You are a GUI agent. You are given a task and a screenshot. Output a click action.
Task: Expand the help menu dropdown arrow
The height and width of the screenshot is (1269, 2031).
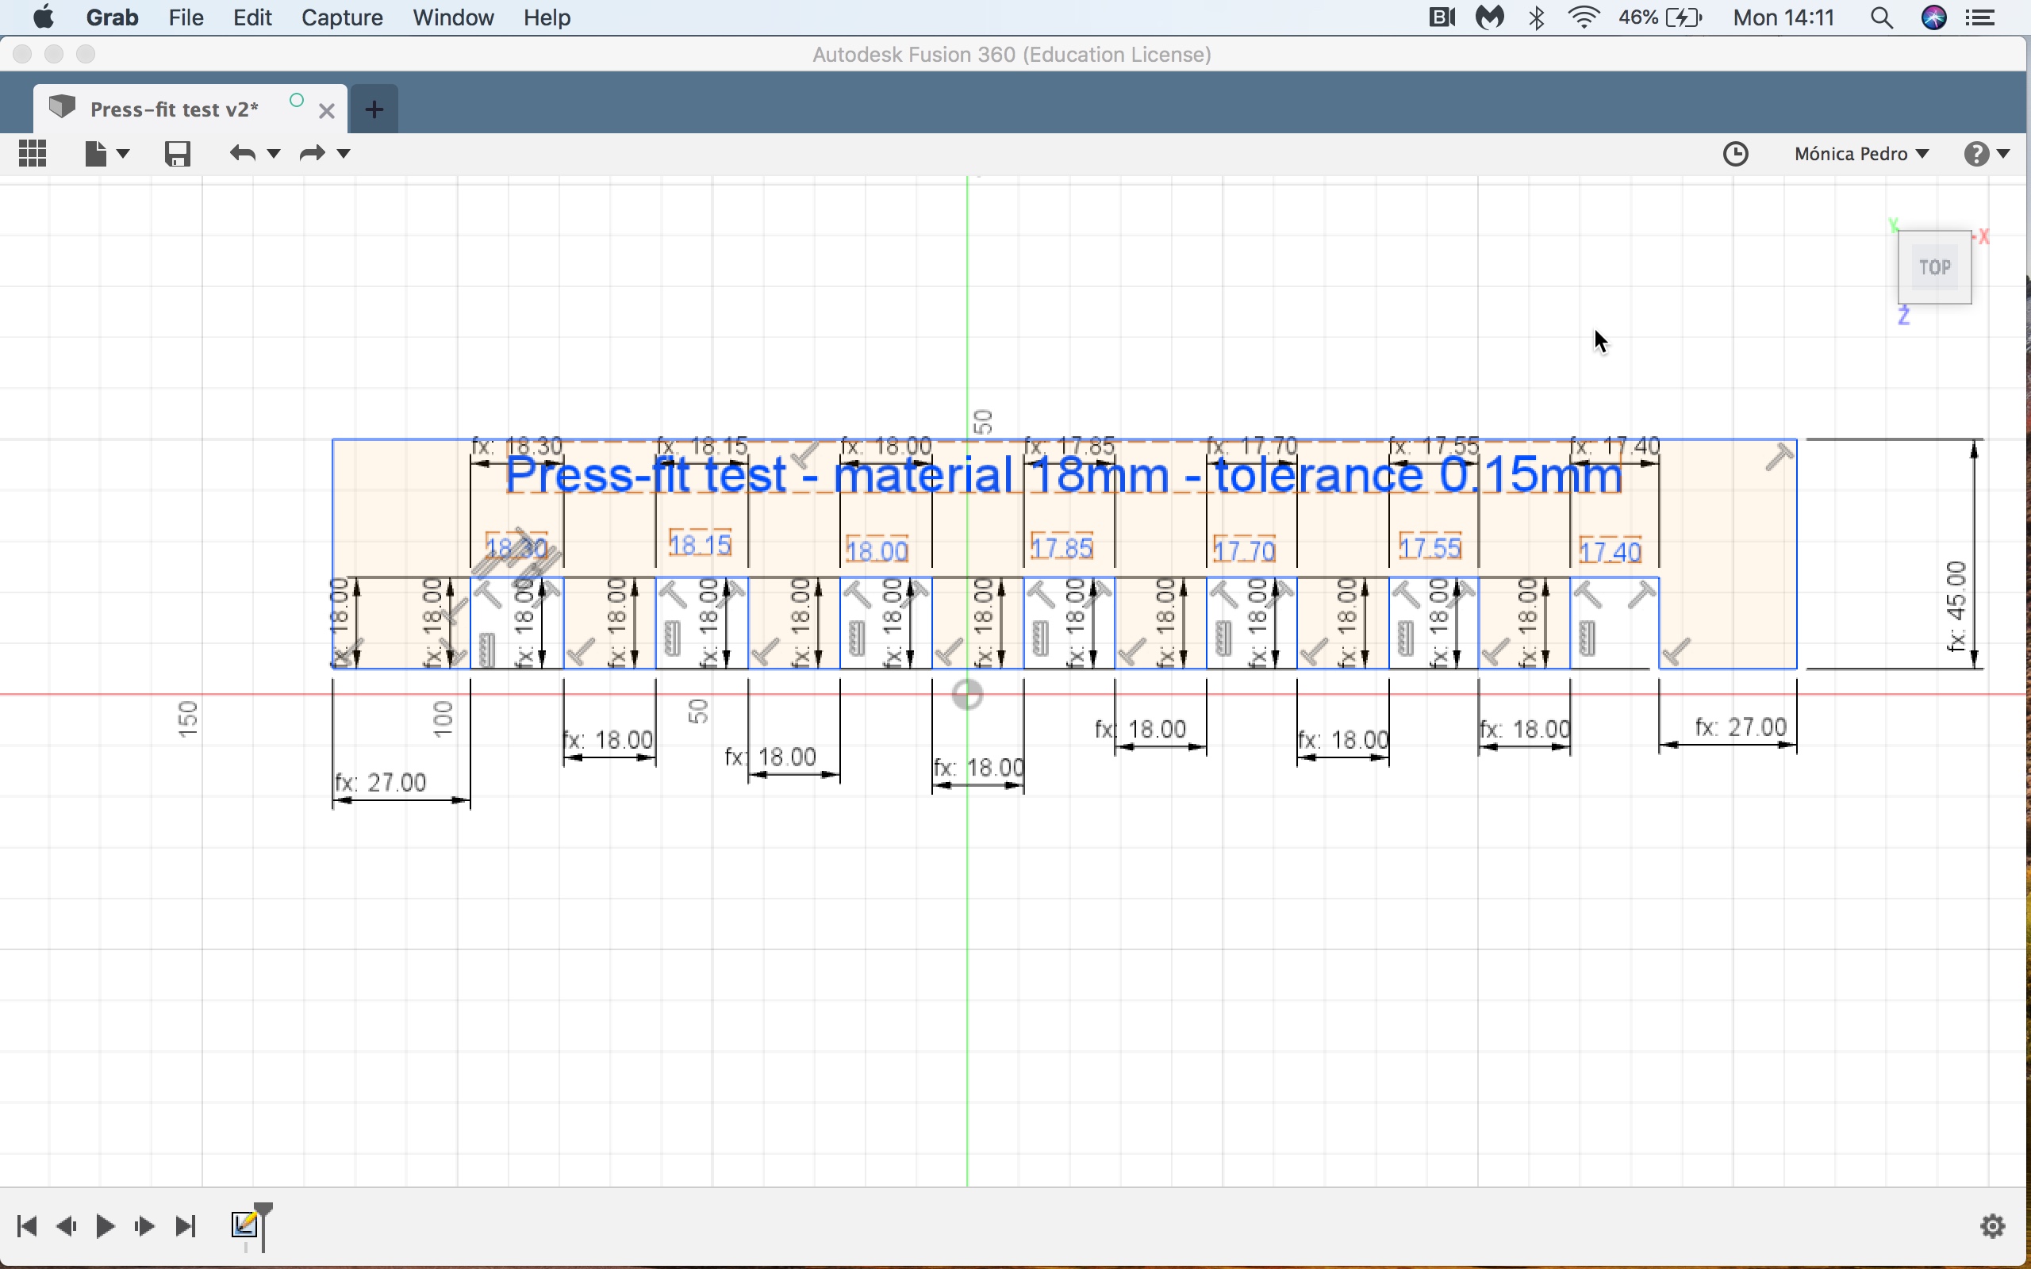[2003, 154]
